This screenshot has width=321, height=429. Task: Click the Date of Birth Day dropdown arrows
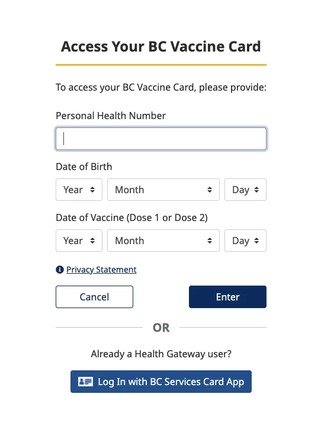click(x=256, y=190)
